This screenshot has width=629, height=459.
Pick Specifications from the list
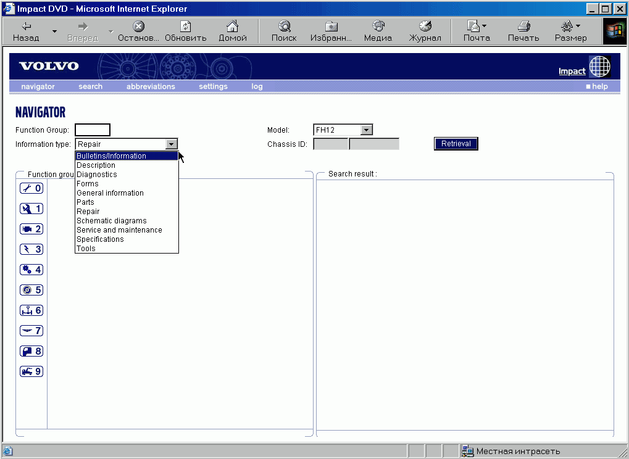pos(127,239)
